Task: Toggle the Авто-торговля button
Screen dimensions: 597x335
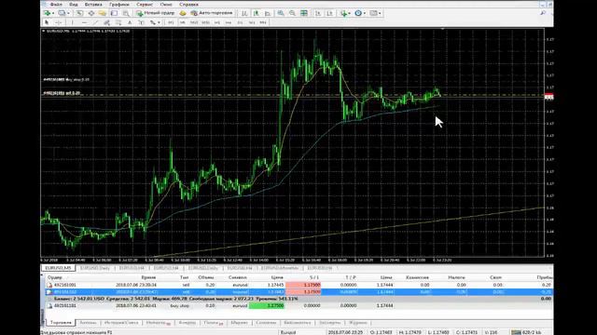Action: 212,13
